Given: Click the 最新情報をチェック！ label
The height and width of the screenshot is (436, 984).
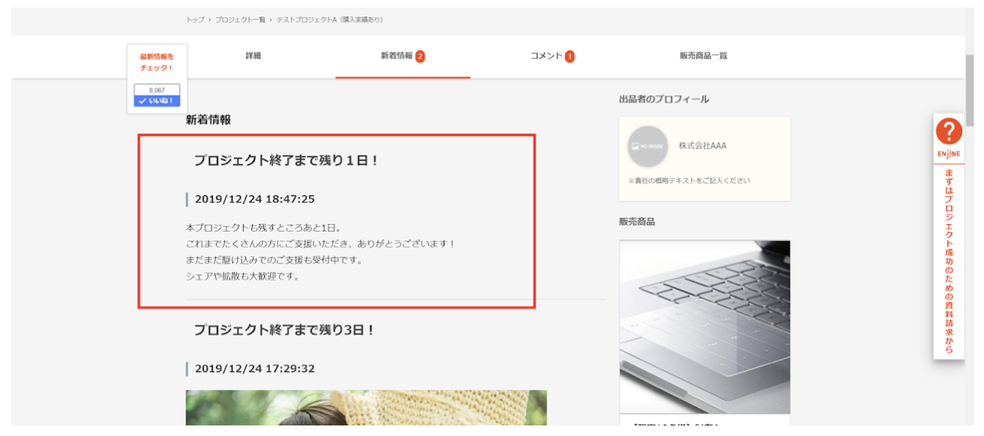Looking at the screenshot, I should [157, 62].
